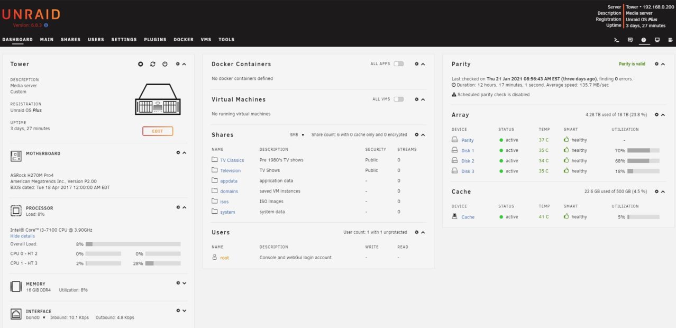The image size is (676, 328).
Task: Click the EDIT button in Tower panel
Action: (x=158, y=131)
